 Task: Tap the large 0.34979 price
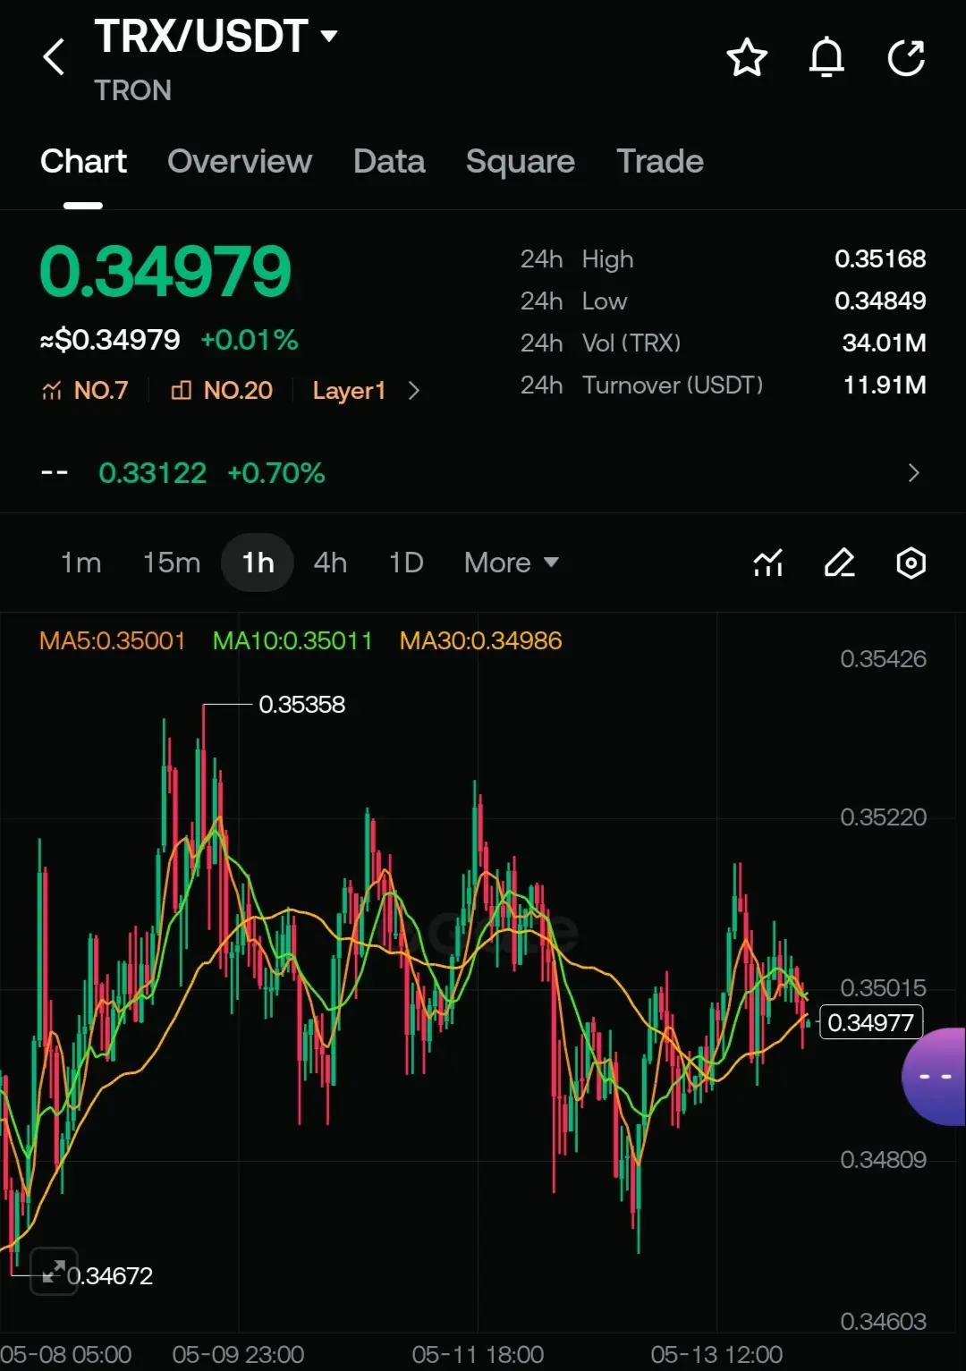point(165,271)
